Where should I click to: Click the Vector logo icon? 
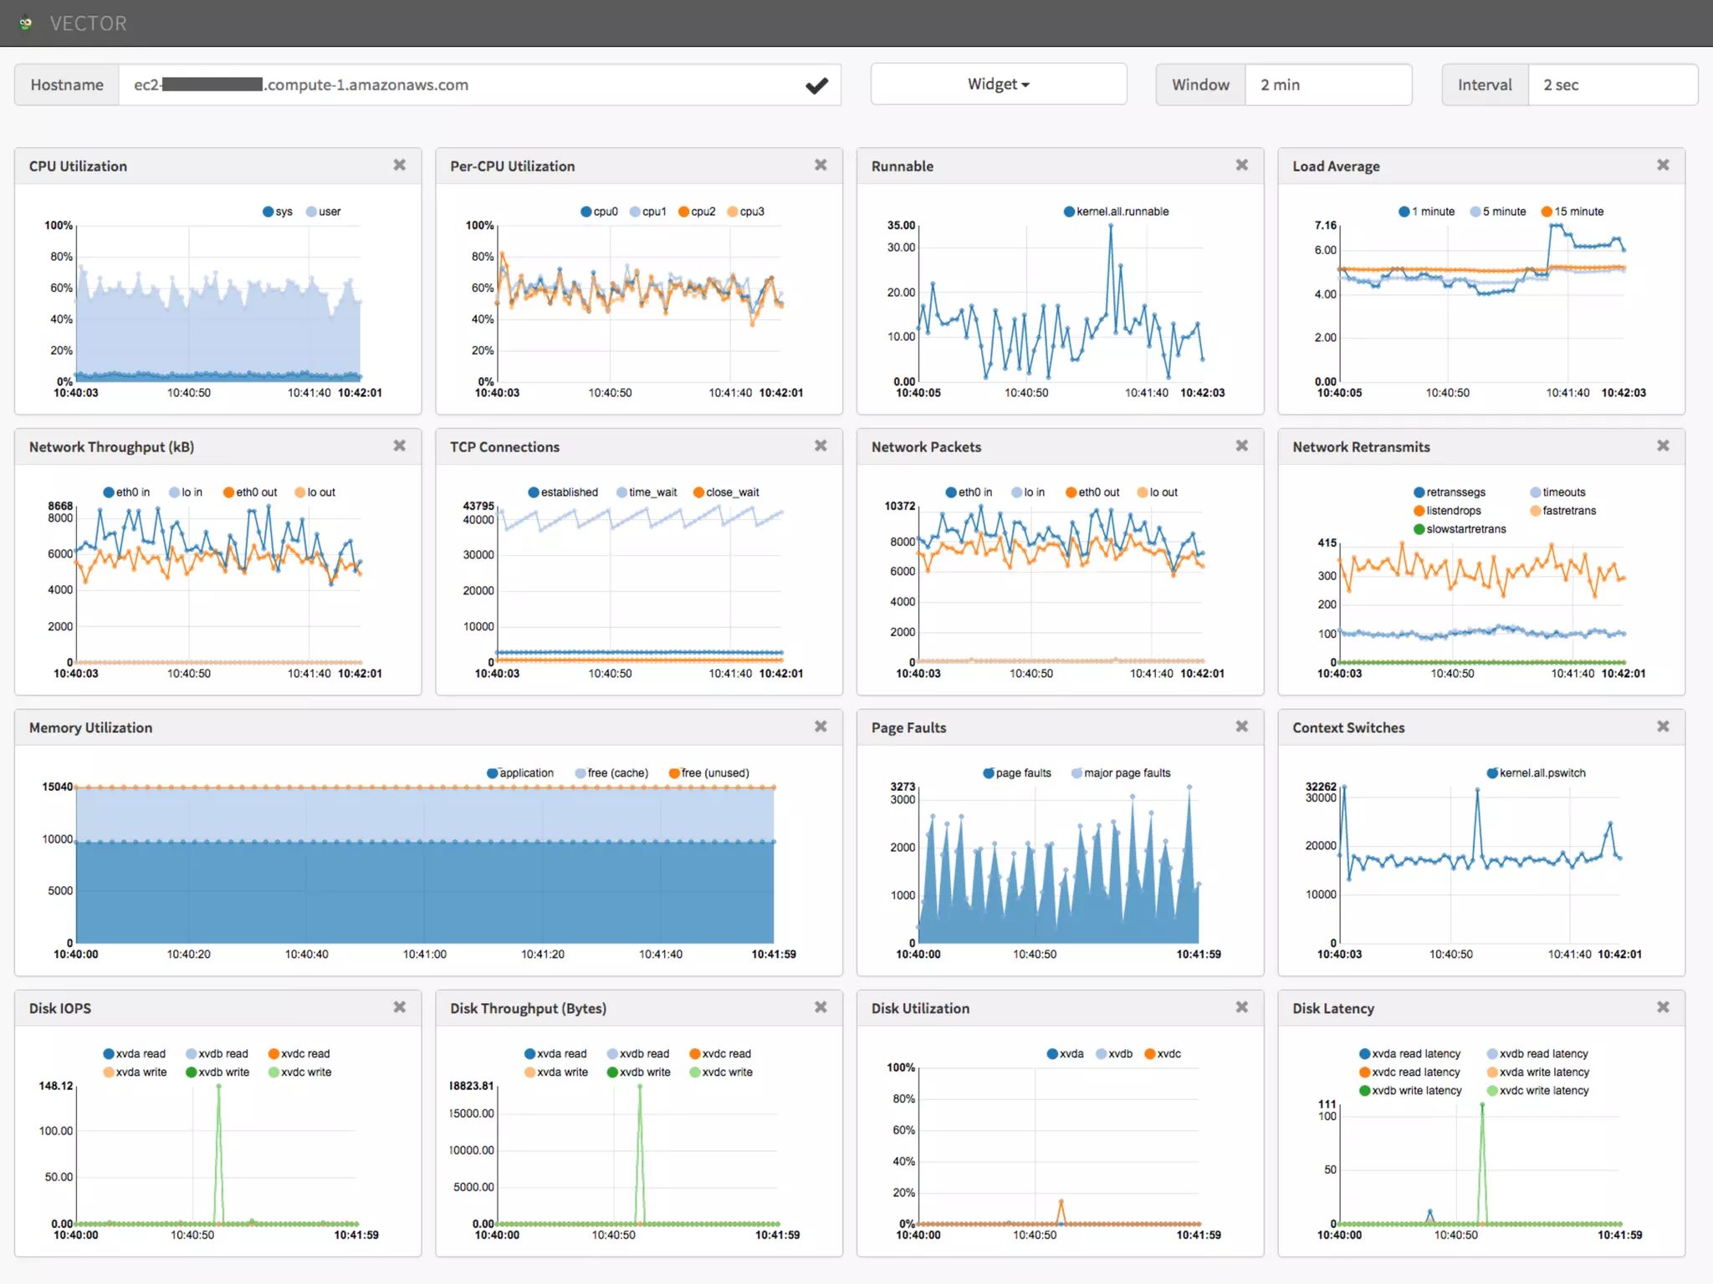26,23
